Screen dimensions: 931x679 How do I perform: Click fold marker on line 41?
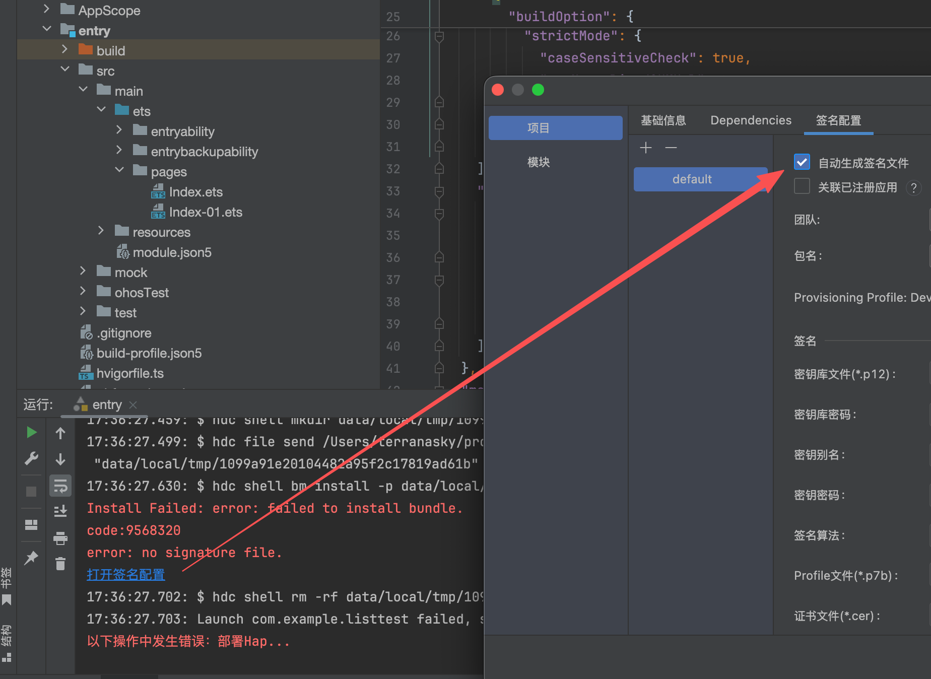click(x=439, y=368)
